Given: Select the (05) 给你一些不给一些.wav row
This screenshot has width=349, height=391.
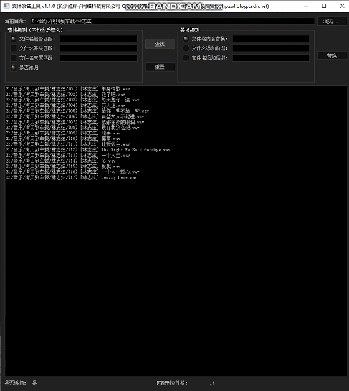Looking at the screenshot, I should click(77, 111).
